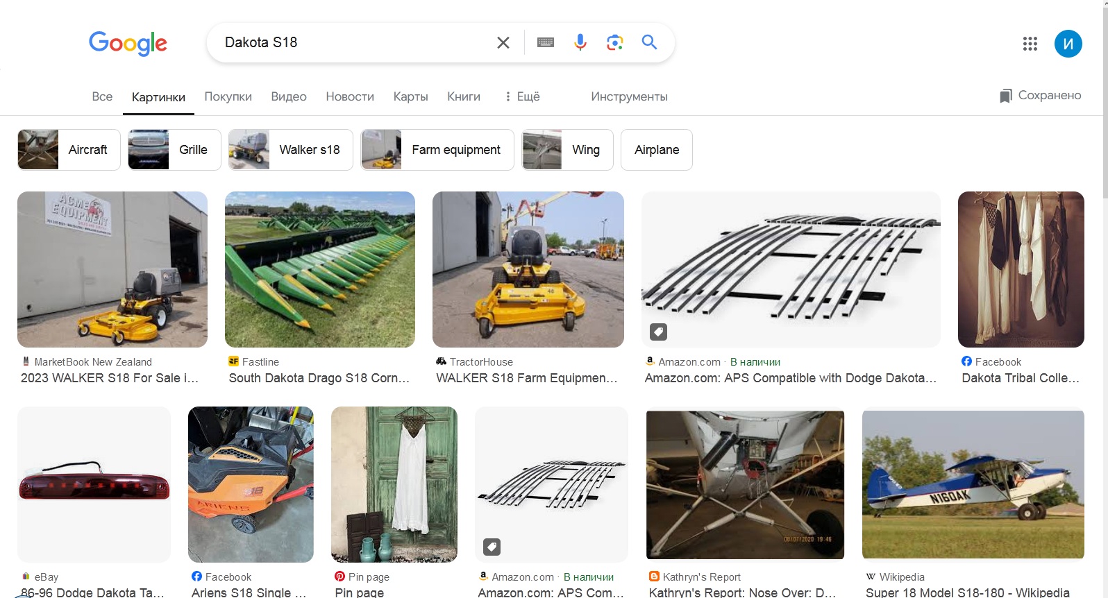Filter results by Farm equipment chip

pos(437,150)
